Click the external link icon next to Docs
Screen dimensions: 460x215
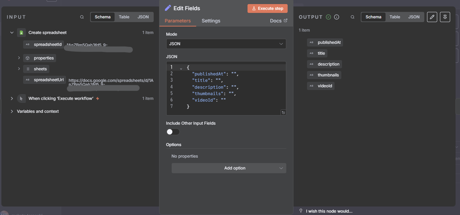point(286,21)
